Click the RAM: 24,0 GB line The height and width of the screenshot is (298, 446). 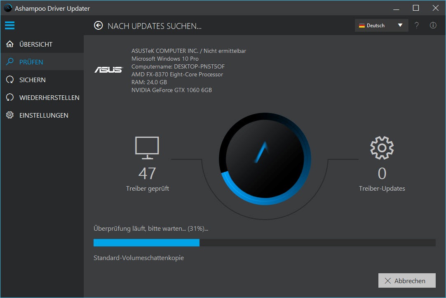click(x=149, y=82)
